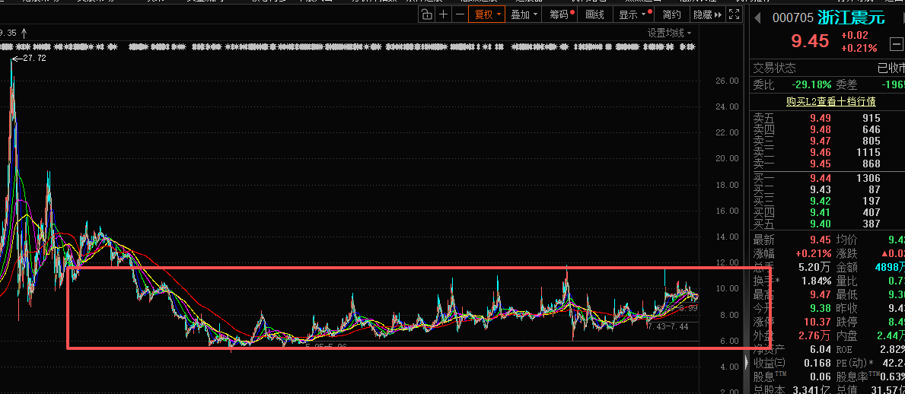Image resolution: width=905 pixels, height=394 pixels.
Task: Click the 涨停 value 10.37
Action: [x=817, y=322]
